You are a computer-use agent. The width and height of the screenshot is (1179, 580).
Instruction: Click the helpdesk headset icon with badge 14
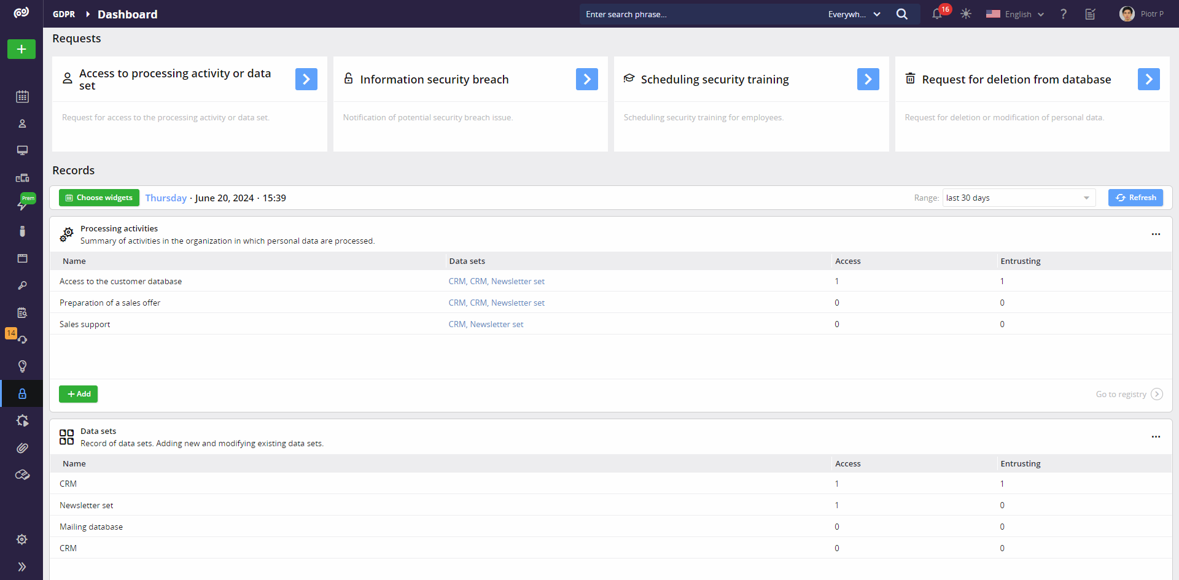22,339
